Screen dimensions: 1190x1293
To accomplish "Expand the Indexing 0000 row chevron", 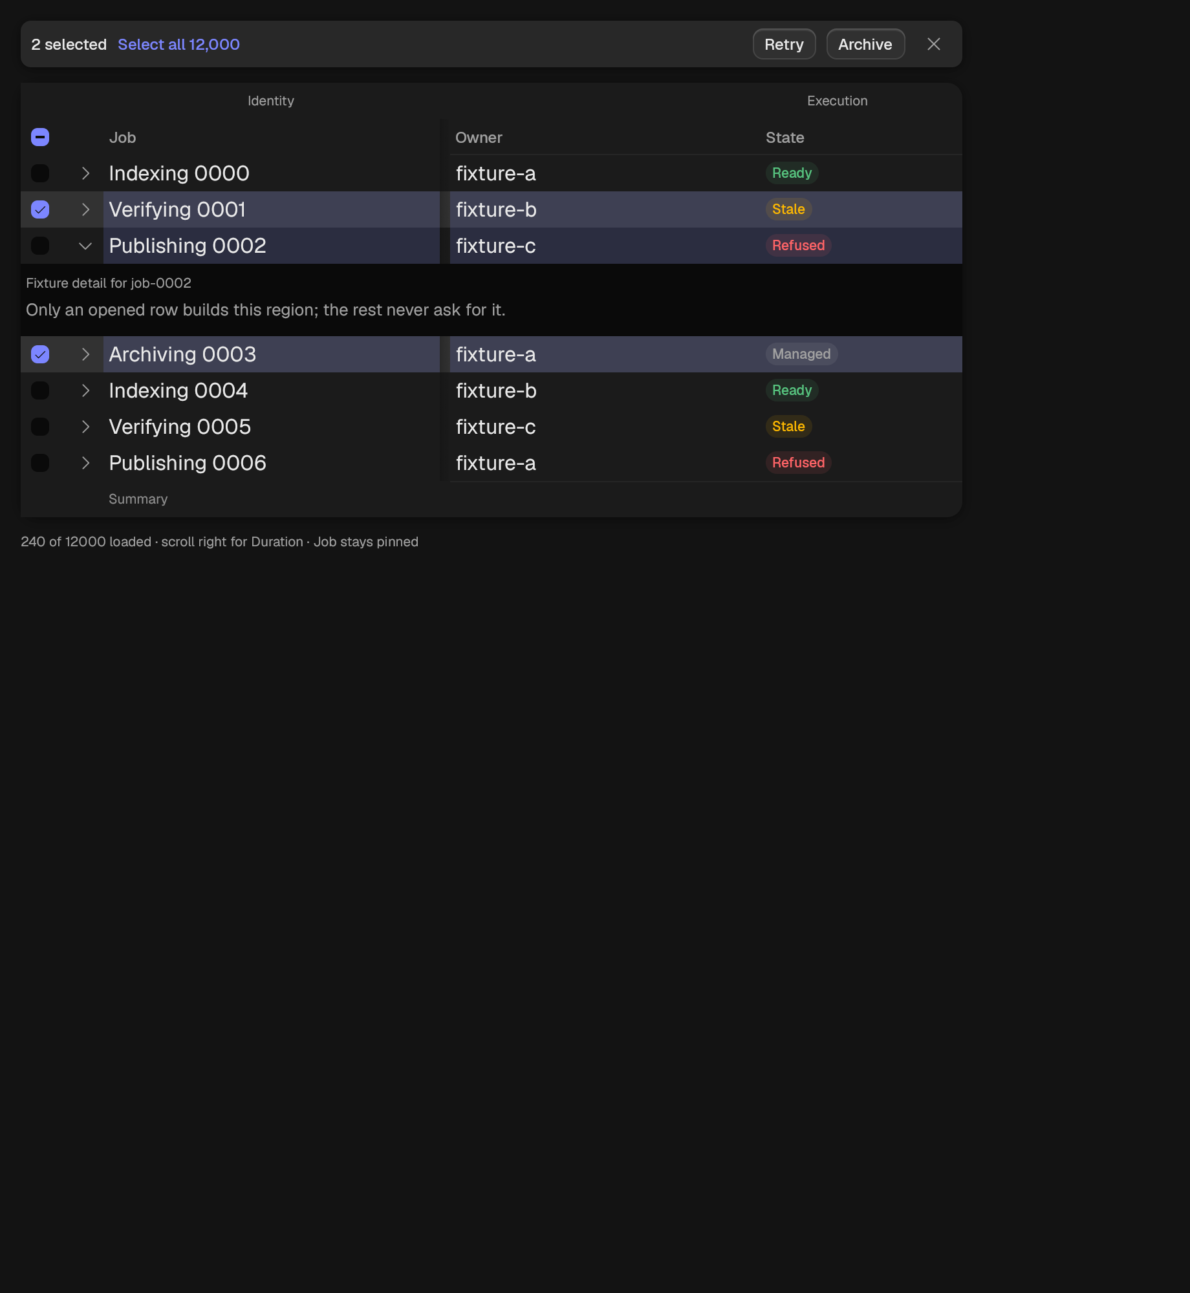I will click(x=85, y=173).
